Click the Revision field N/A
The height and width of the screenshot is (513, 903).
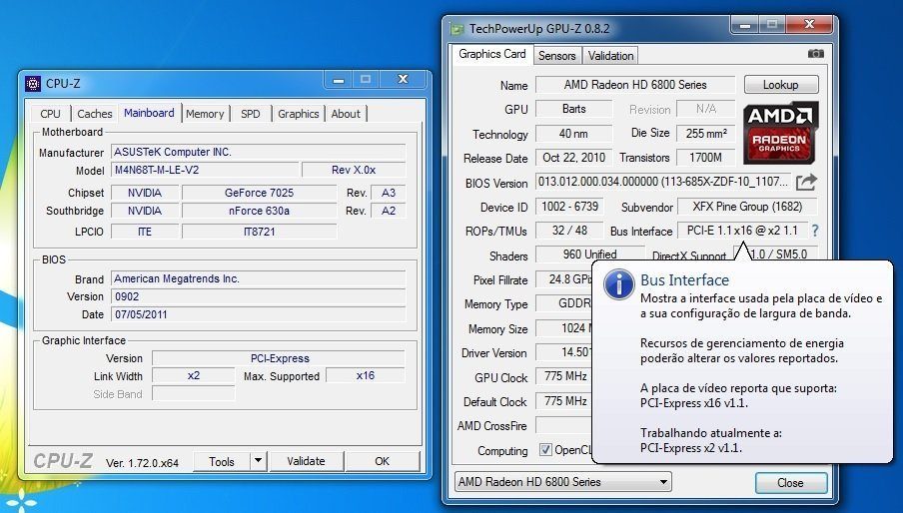click(706, 109)
